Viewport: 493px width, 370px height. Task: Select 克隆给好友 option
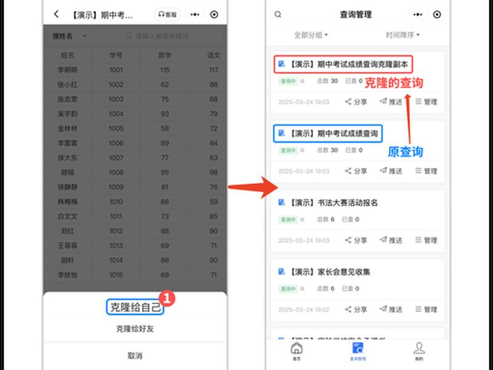click(x=135, y=329)
